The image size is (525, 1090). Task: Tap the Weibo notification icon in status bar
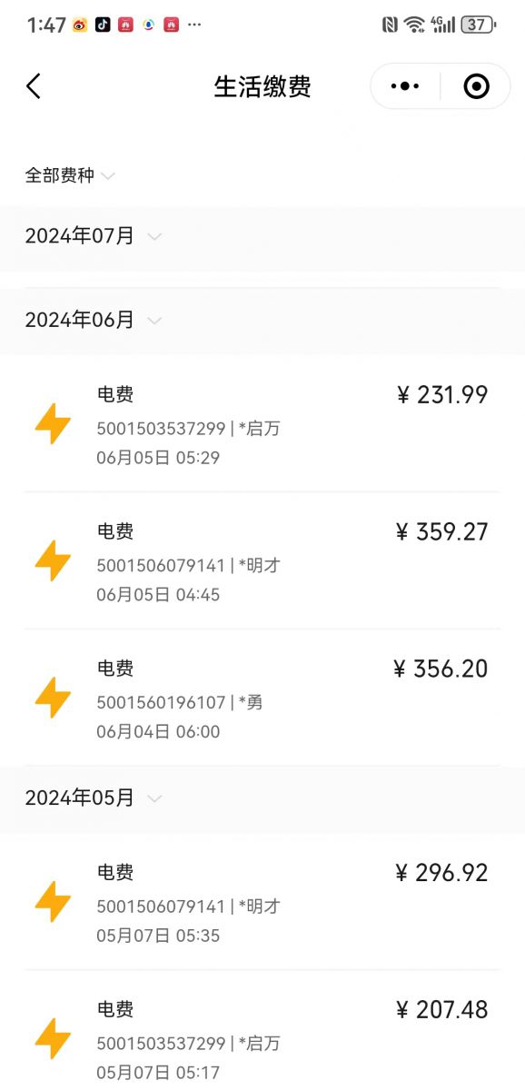(x=80, y=25)
